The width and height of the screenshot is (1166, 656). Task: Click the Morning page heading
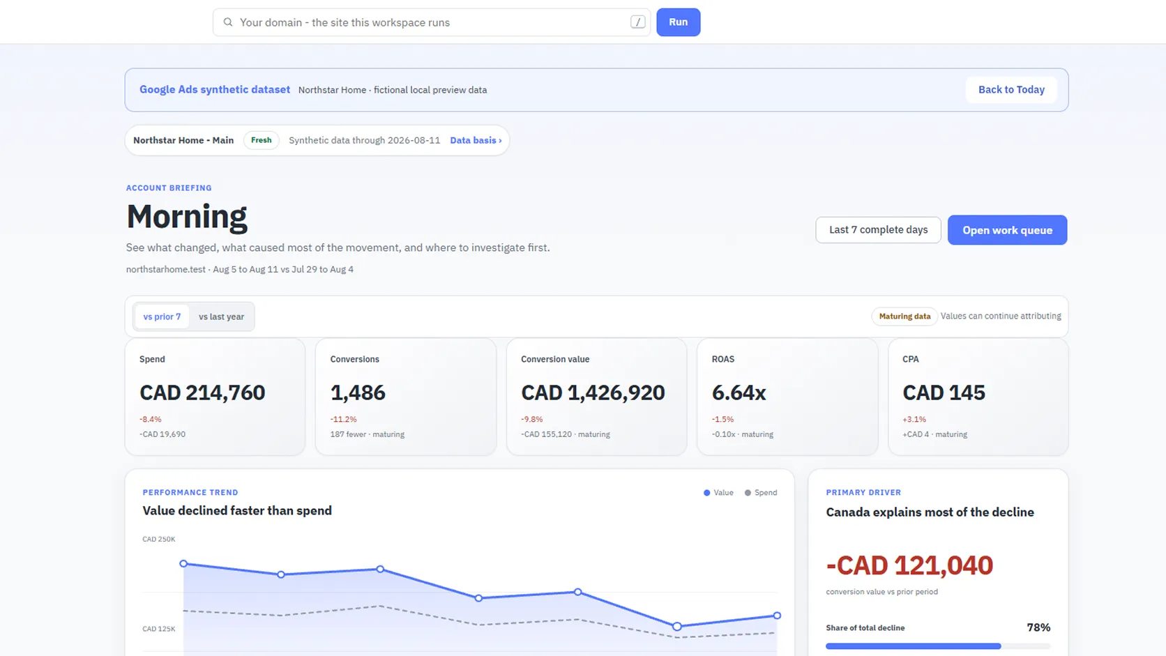coord(187,217)
